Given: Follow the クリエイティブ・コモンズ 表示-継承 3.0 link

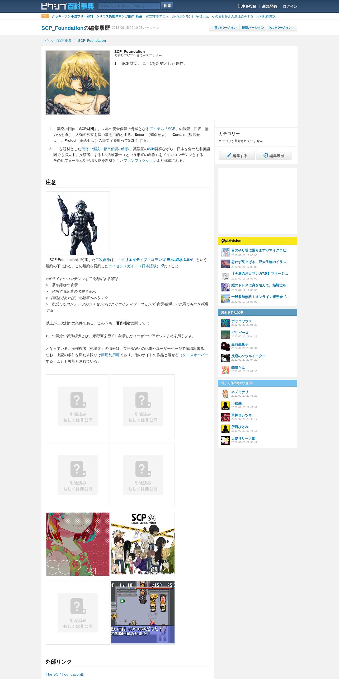Looking at the screenshot, I should 157,260.
